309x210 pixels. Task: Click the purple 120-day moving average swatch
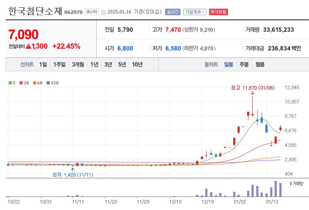(x=48, y=83)
